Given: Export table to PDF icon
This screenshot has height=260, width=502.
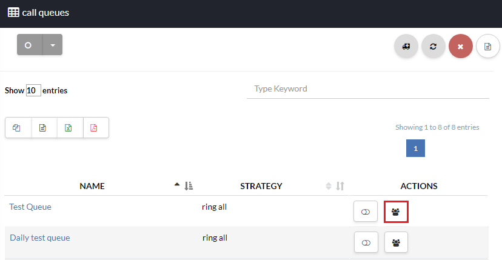Looking at the screenshot, I should click(95, 128).
